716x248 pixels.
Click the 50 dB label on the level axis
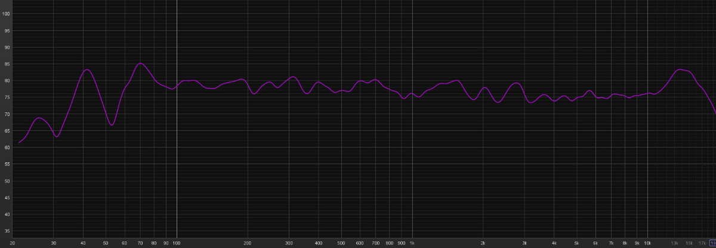click(7, 181)
